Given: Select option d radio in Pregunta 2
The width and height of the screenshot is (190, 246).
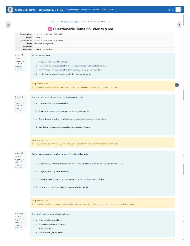Looking at the screenshot, I should coord(34,127).
